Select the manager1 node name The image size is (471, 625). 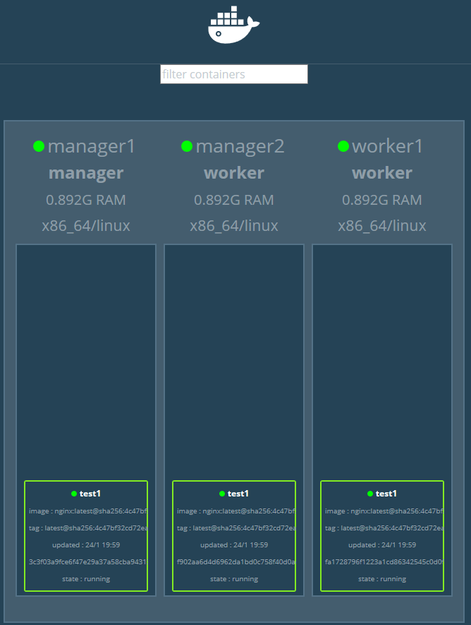(91, 146)
